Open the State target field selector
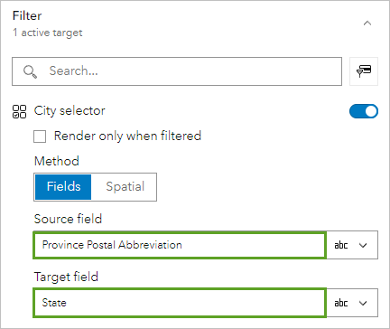The width and height of the screenshot is (390, 329). click(180, 303)
